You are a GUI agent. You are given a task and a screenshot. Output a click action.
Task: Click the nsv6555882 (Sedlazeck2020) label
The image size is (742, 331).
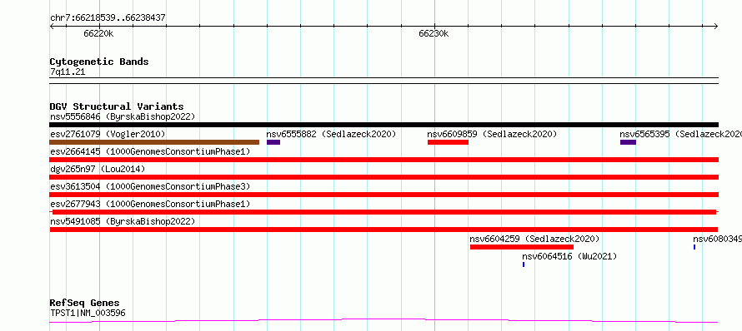[x=331, y=134]
